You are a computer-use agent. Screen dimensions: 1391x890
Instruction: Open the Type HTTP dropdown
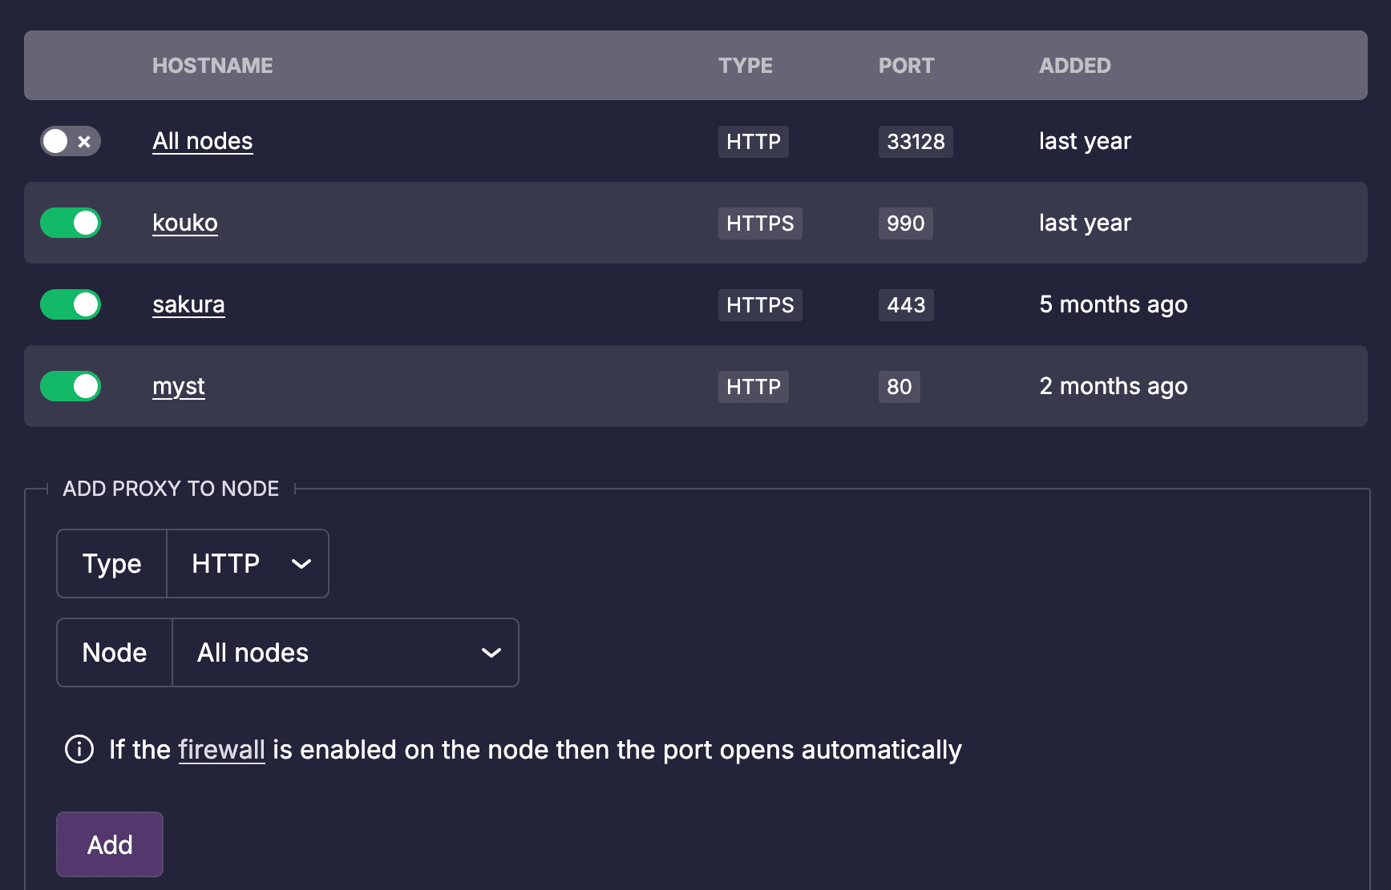point(247,564)
